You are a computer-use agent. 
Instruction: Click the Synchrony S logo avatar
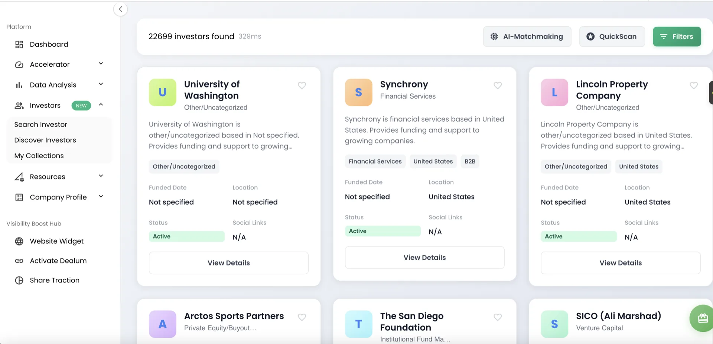click(358, 92)
